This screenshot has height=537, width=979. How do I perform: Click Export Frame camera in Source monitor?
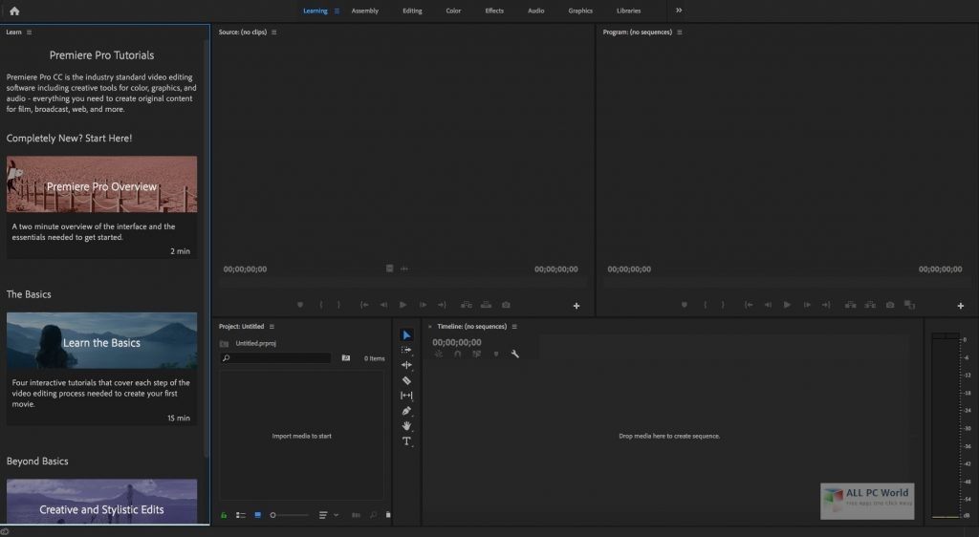tap(506, 305)
